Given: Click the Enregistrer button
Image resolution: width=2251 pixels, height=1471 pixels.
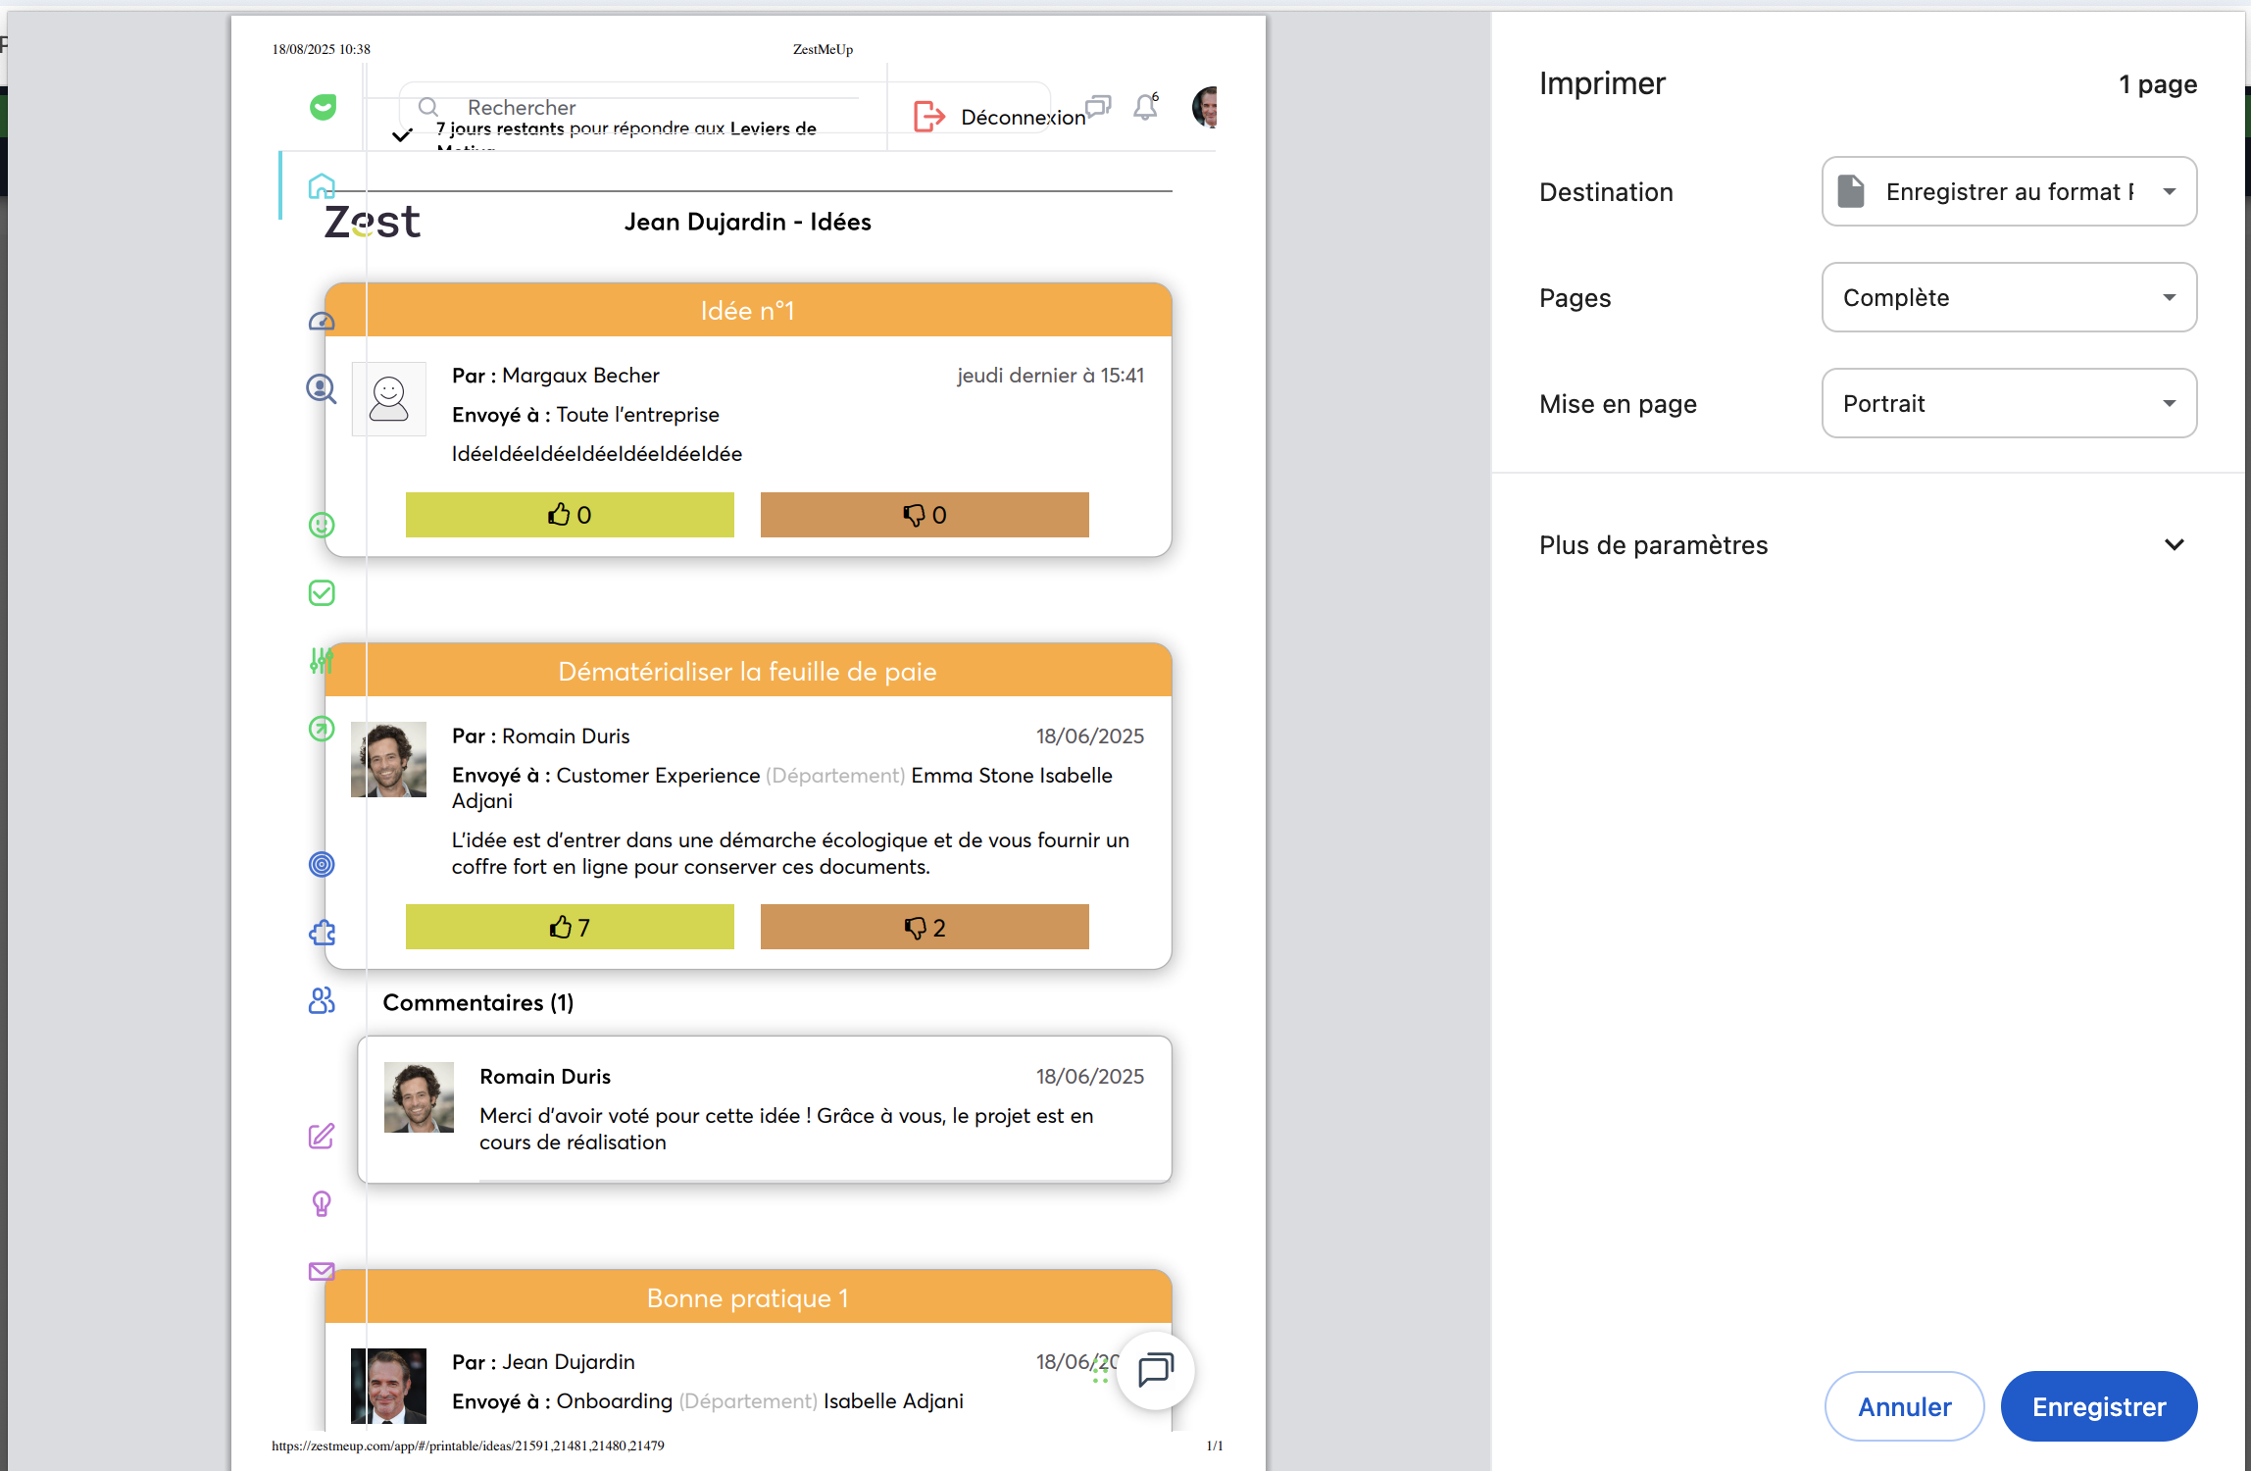Looking at the screenshot, I should pos(2098,1406).
